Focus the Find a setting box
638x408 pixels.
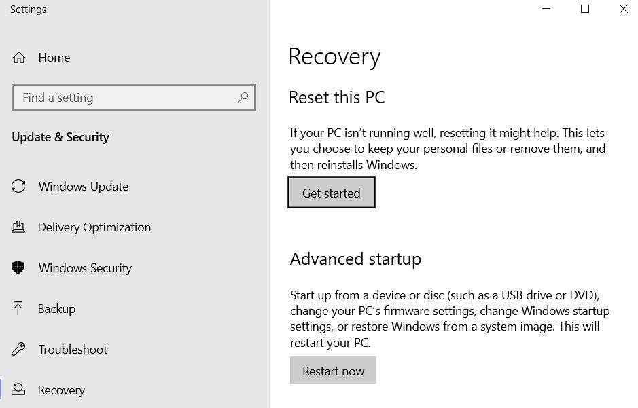pos(133,97)
